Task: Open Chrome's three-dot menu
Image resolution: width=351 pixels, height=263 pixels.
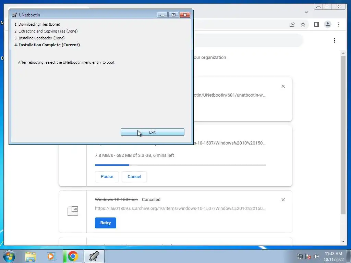Action: (339, 24)
